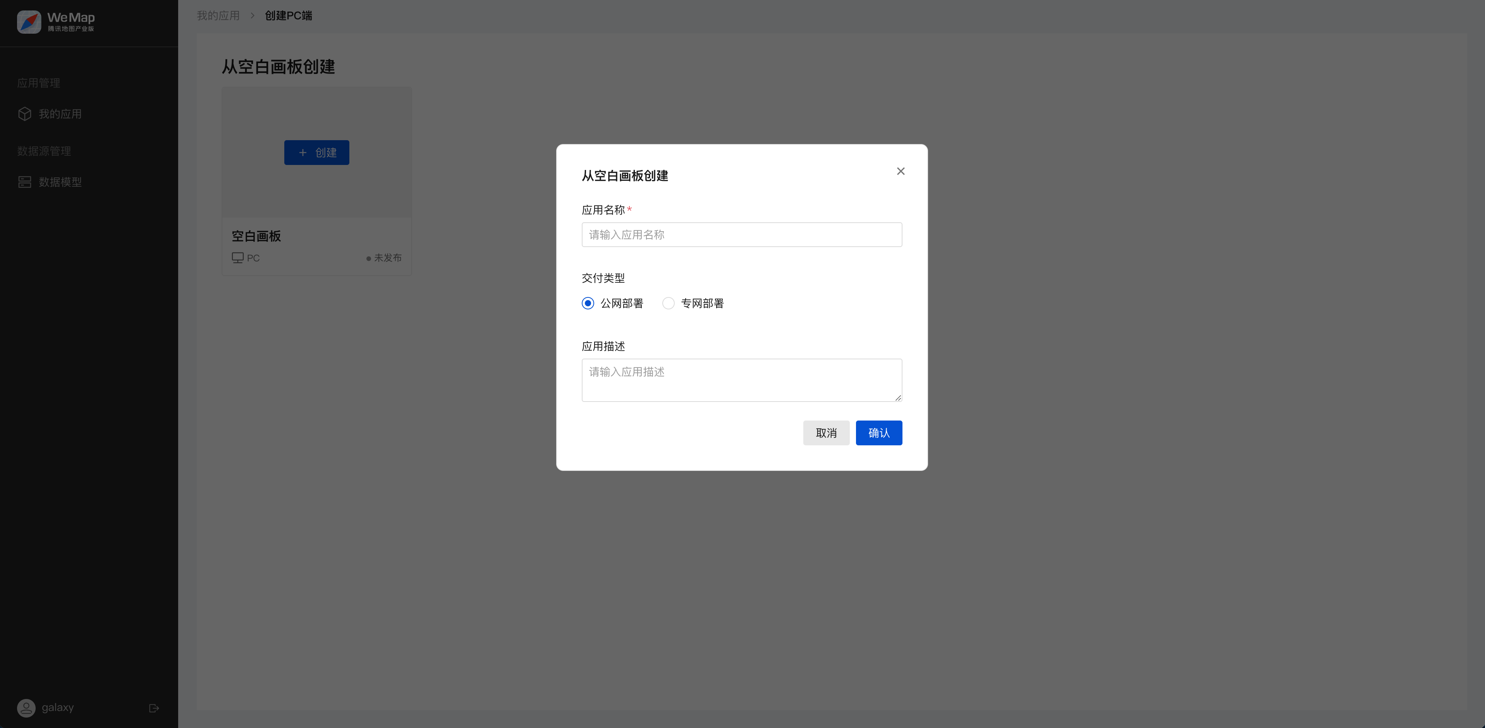
Task: Click the logout icon beside galaxy
Action: pyautogui.click(x=153, y=708)
